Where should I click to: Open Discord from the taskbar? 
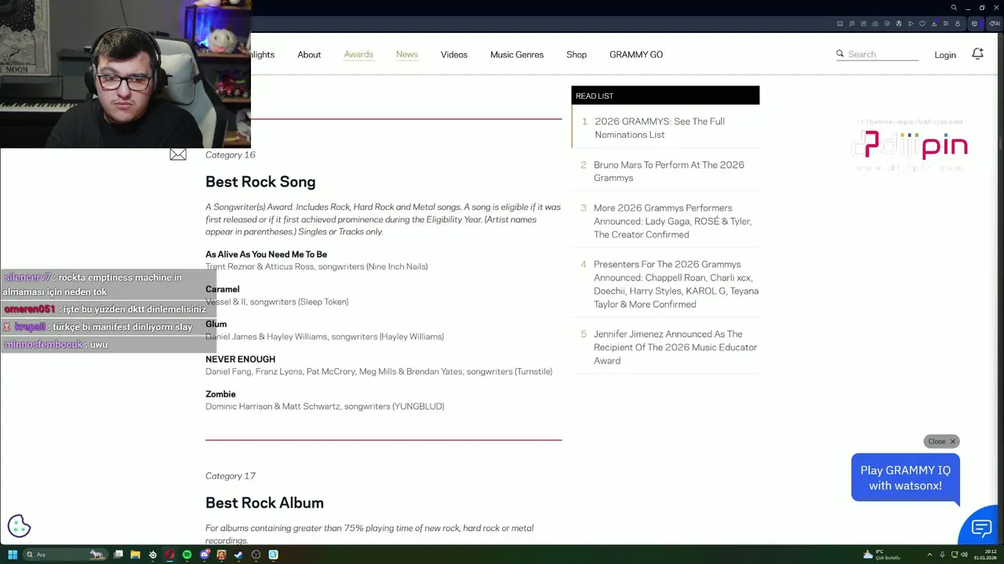tap(204, 555)
